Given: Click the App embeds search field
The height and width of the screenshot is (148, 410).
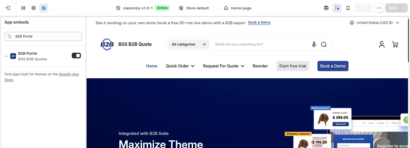Looking at the screenshot, I should pyautogui.click(x=43, y=36).
